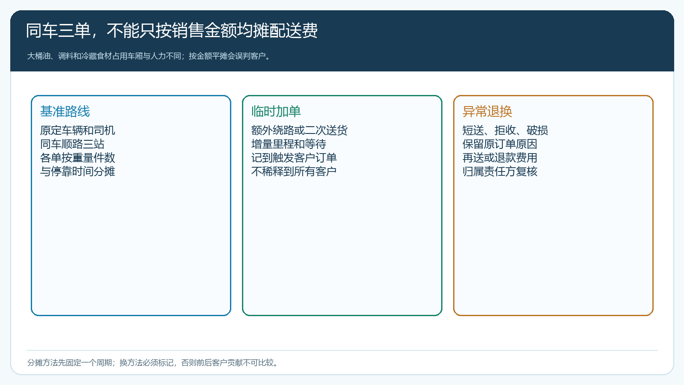Image resolution: width=684 pixels, height=385 pixels.
Task: Click the 异常退换 card heading
Action: (x=487, y=111)
